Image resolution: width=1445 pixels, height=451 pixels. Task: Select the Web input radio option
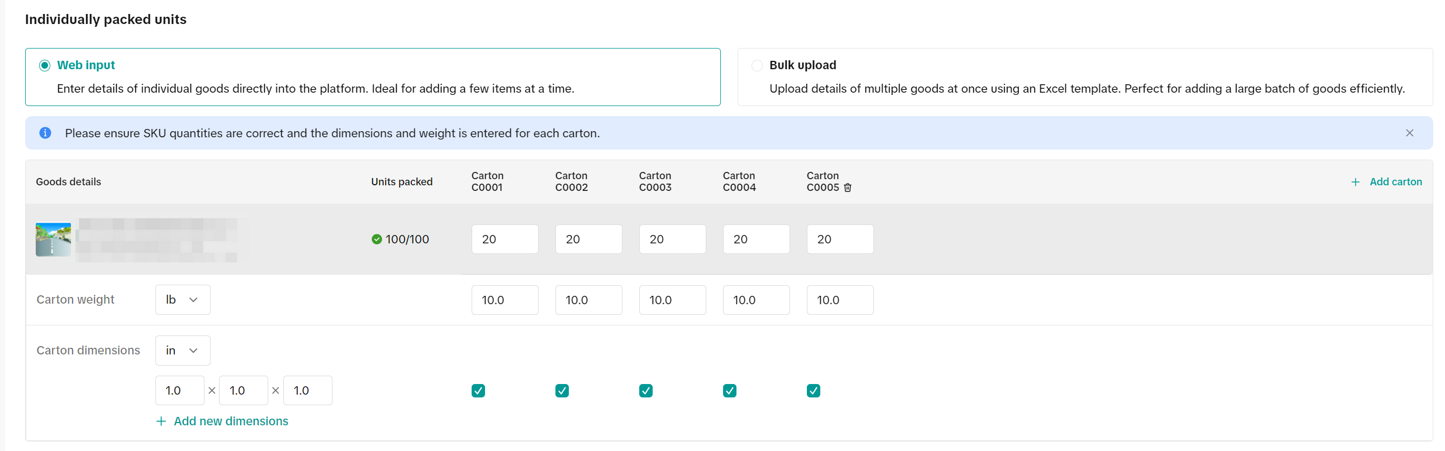(45, 65)
